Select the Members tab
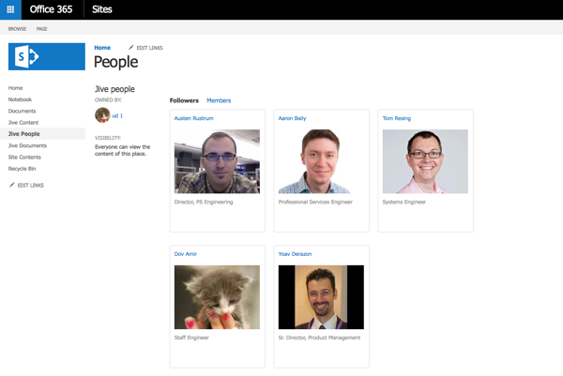This screenshot has height=376, width=563. [x=219, y=100]
